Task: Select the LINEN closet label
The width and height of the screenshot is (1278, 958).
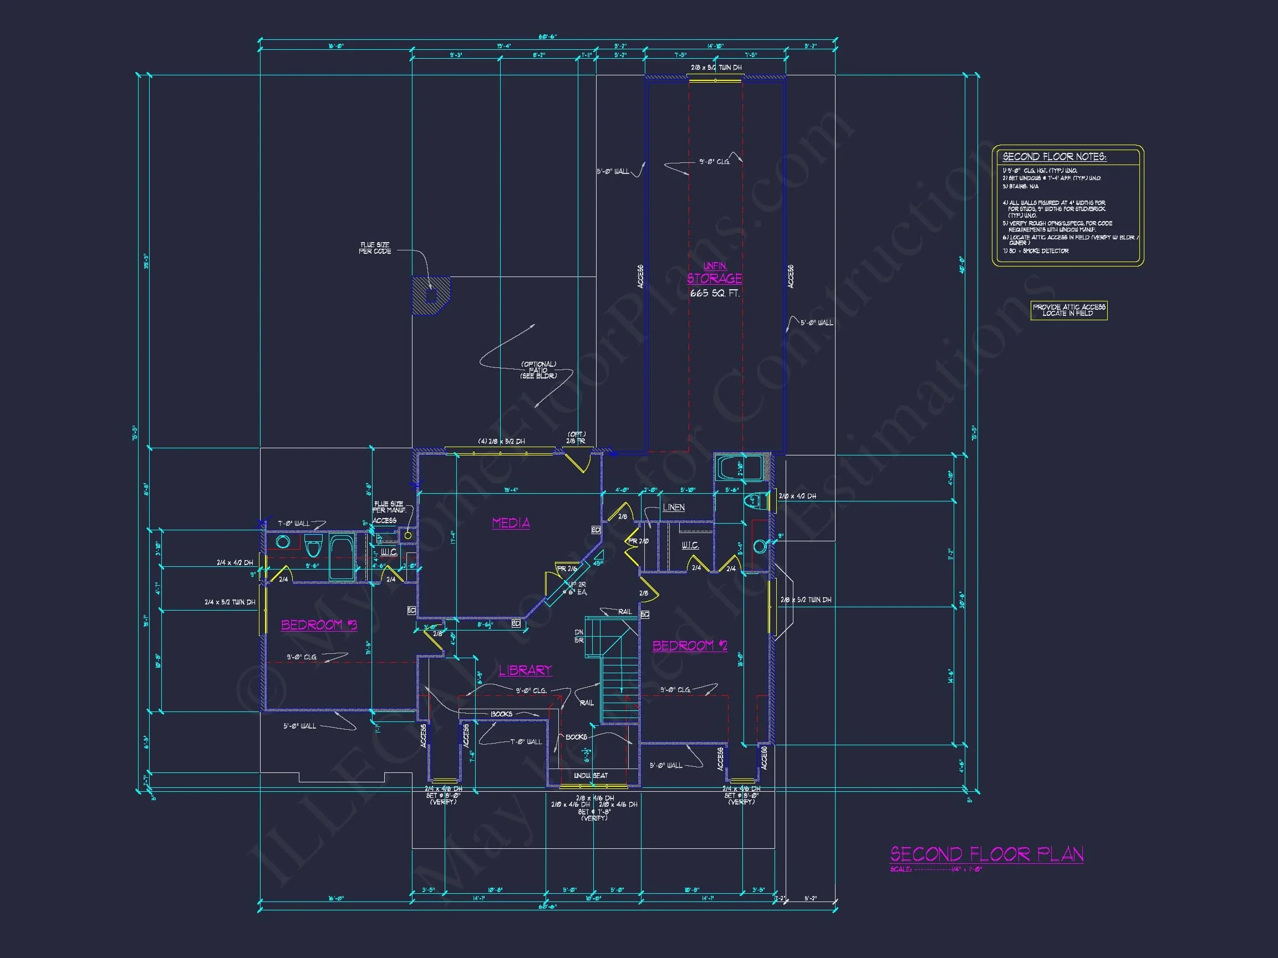Action: [x=673, y=507]
